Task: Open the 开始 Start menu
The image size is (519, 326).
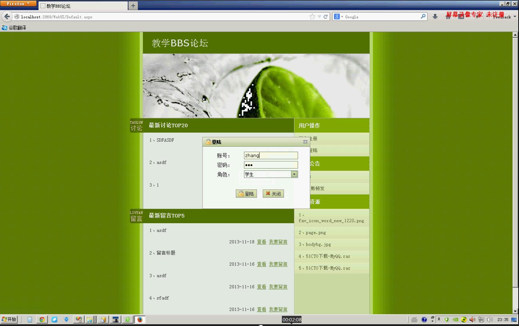Action: (9, 319)
